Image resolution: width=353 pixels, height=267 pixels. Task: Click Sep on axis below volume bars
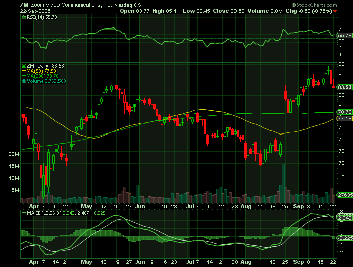pos(299,206)
